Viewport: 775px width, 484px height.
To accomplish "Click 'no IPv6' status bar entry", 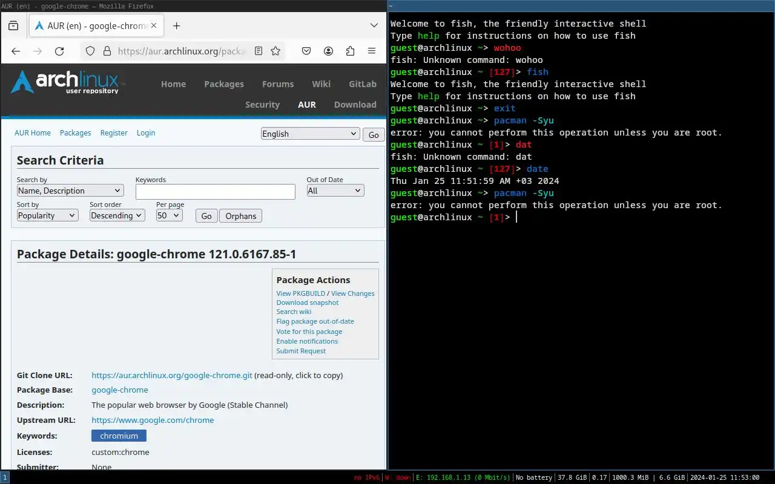I will [x=367, y=477].
